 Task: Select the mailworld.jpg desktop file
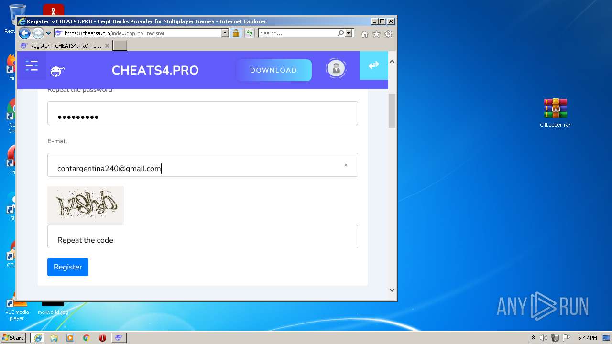coord(53,308)
